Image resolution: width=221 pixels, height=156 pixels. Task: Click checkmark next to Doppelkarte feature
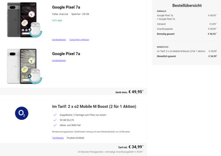click(55, 115)
